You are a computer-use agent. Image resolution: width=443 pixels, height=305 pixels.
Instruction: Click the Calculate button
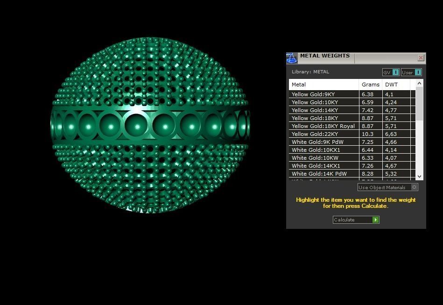[x=356, y=220]
